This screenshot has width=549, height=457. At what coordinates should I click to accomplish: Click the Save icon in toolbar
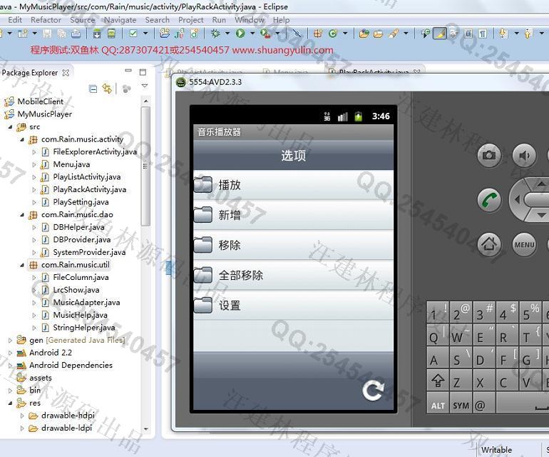[x=47, y=34]
